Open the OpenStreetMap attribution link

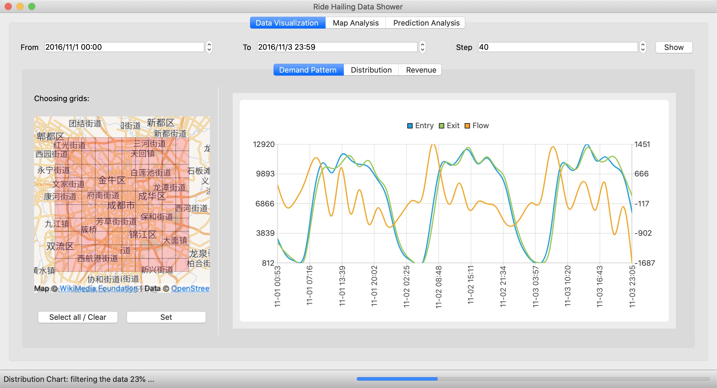pyautogui.click(x=190, y=288)
